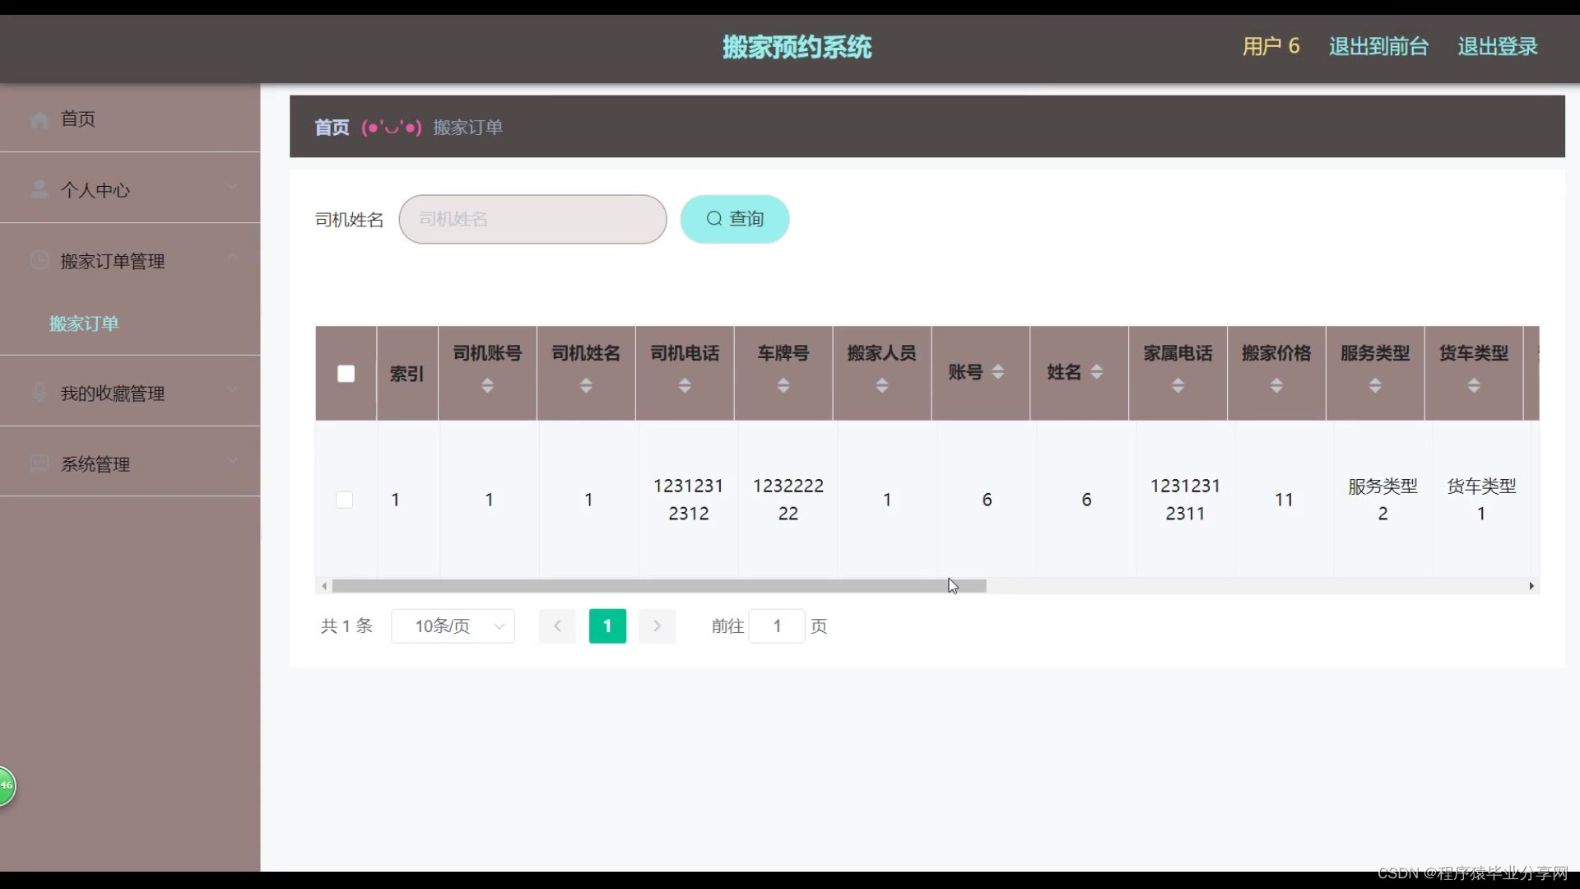Select the 搬家订单 submenu item

point(84,323)
